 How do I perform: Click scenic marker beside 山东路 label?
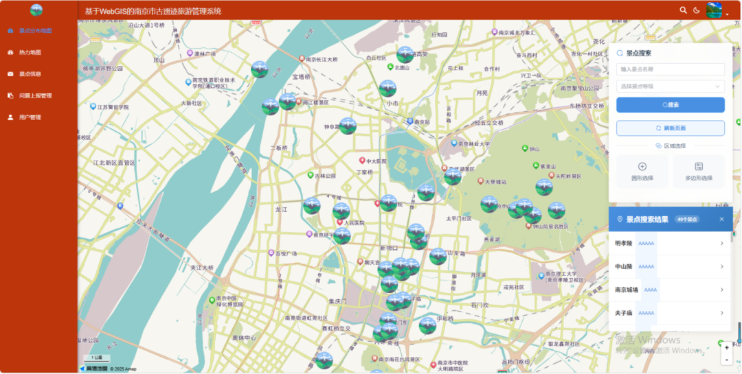pos(438,256)
